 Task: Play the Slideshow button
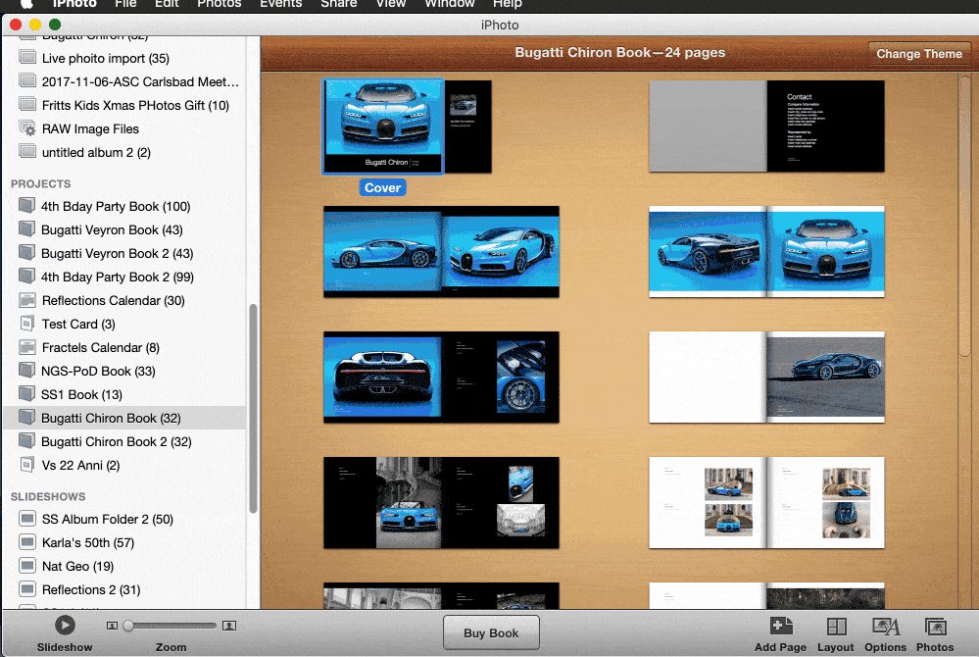[x=65, y=625]
